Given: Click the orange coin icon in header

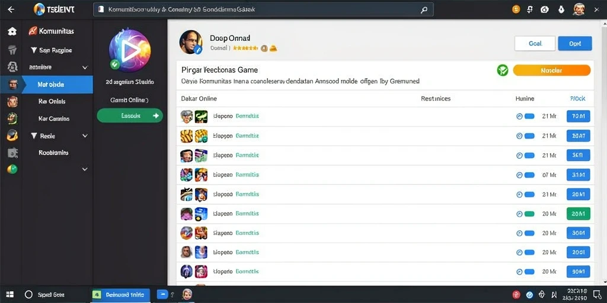Looking at the screenshot, I should point(516,9).
